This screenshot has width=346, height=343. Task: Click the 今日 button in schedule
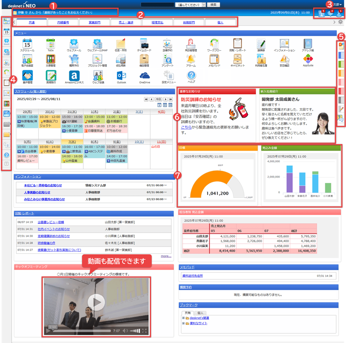point(158,99)
